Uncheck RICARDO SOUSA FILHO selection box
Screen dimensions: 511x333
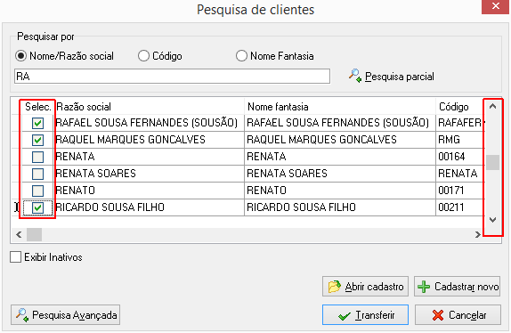point(37,207)
